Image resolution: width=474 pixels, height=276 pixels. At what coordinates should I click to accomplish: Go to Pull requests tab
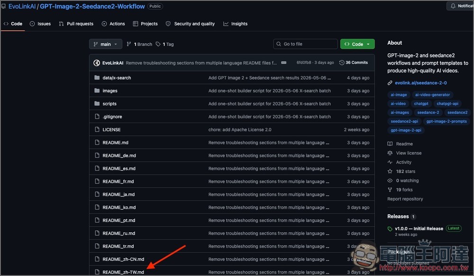click(x=76, y=24)
